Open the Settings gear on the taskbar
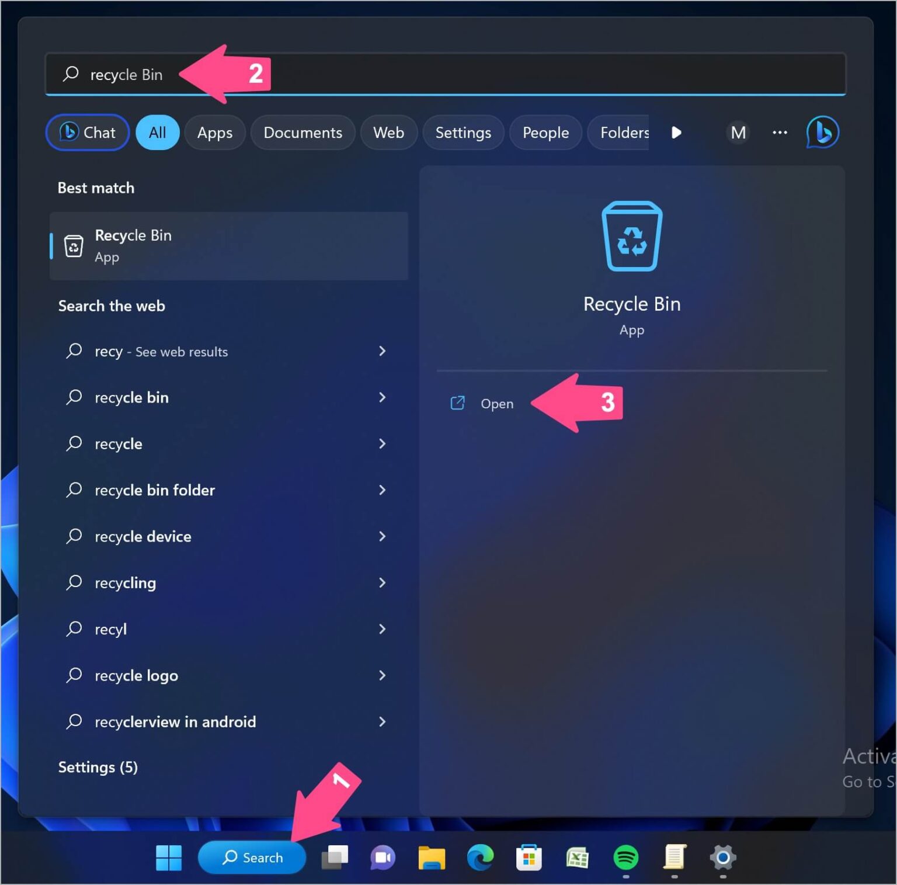Viewport: 897px width, 885px height. tap(722, 858)
